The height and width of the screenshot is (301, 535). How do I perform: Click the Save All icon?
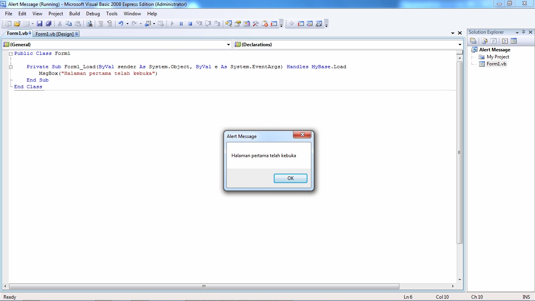[x=48, y=24]
